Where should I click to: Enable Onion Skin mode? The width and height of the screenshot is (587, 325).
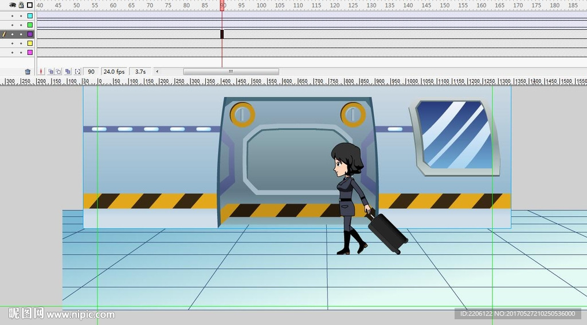click(50, 72)
